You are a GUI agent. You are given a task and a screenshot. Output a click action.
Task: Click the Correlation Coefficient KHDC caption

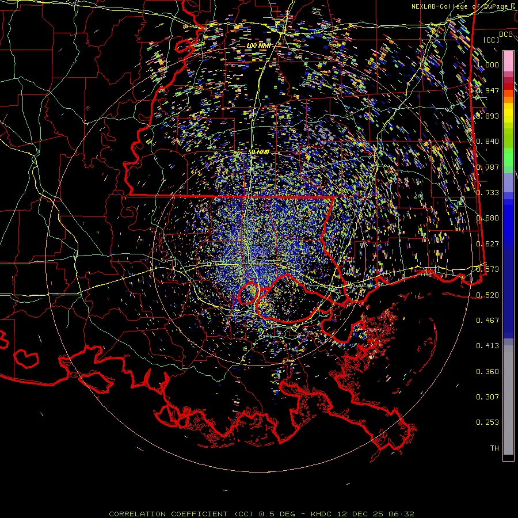tap(261, 514)
